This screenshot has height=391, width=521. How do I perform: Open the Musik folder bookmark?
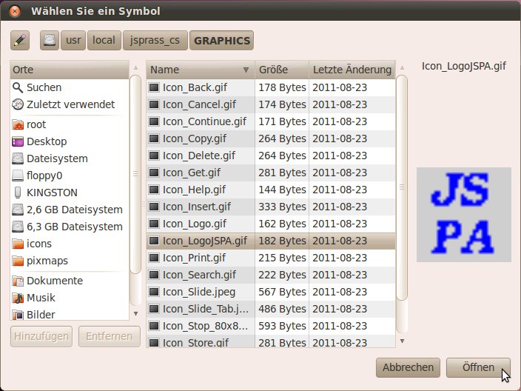pos(41,298)
